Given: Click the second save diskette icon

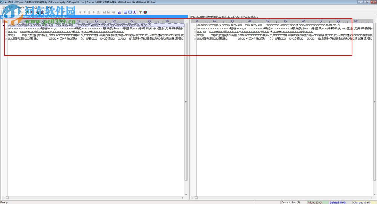Looking at the screenshot, I should [109, 12].
